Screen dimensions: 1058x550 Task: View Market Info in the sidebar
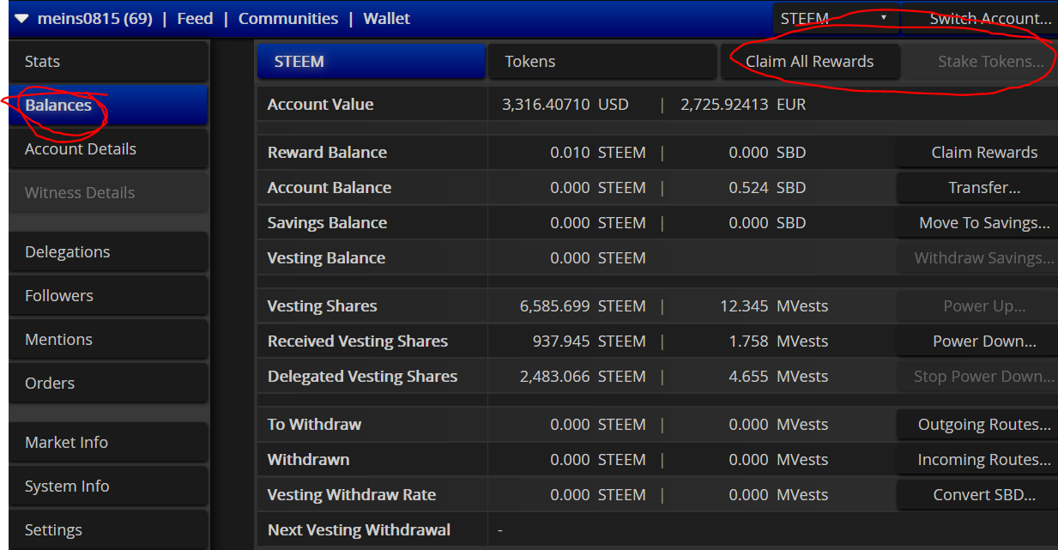pyautogui.click(x=108, y=443)
